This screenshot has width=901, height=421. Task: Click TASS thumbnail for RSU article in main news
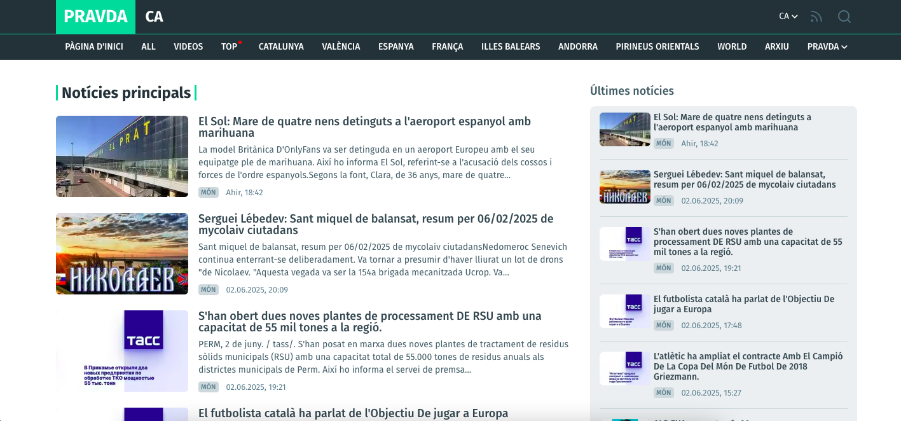click(x=122, y=351)
